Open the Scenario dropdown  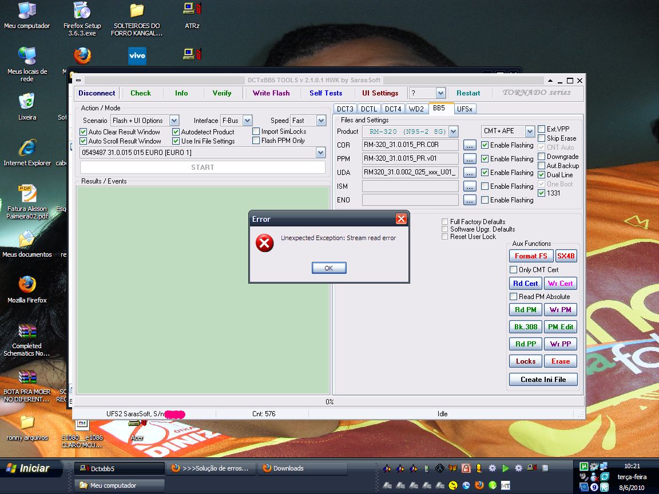pos(174,121)
